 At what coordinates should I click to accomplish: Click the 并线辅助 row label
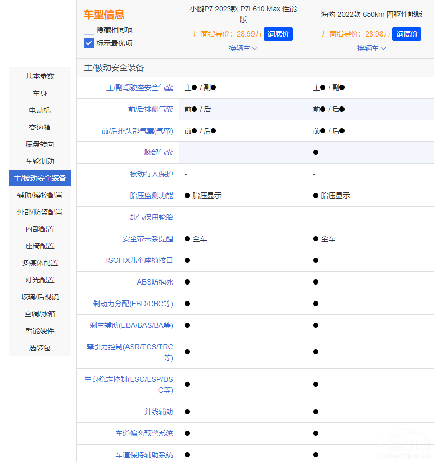(159, 412)
